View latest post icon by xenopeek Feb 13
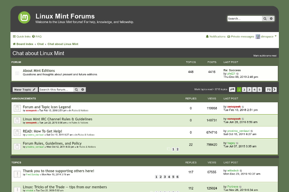The width and height of the screenshot is (289, 192). click(243, 107)
